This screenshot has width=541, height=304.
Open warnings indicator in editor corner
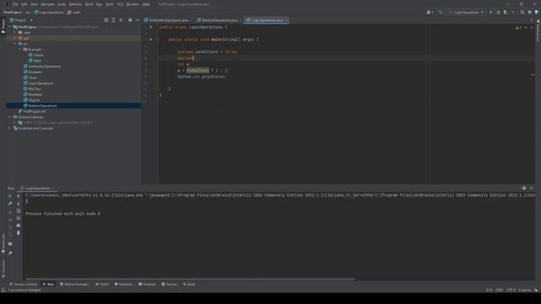(518, 28)
